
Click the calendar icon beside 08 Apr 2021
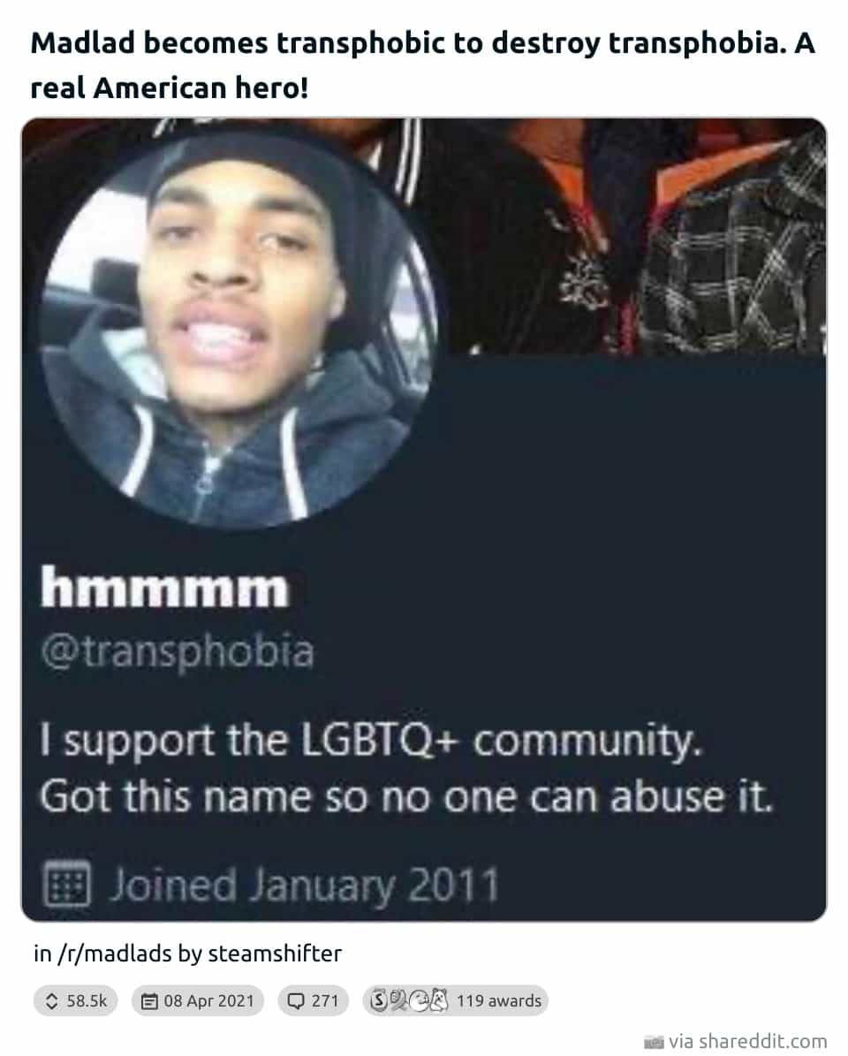click(148, 1001)
